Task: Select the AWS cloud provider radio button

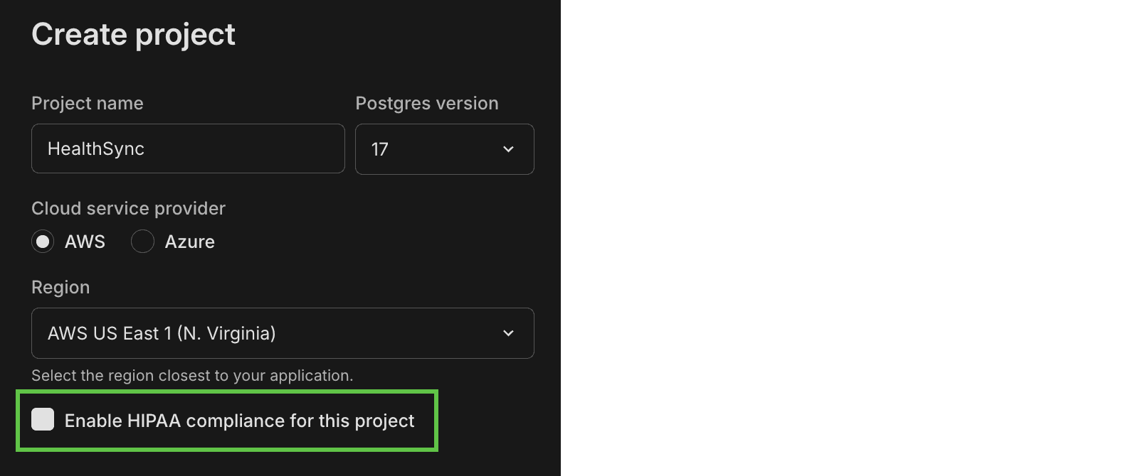Action: tap(43, 242)
